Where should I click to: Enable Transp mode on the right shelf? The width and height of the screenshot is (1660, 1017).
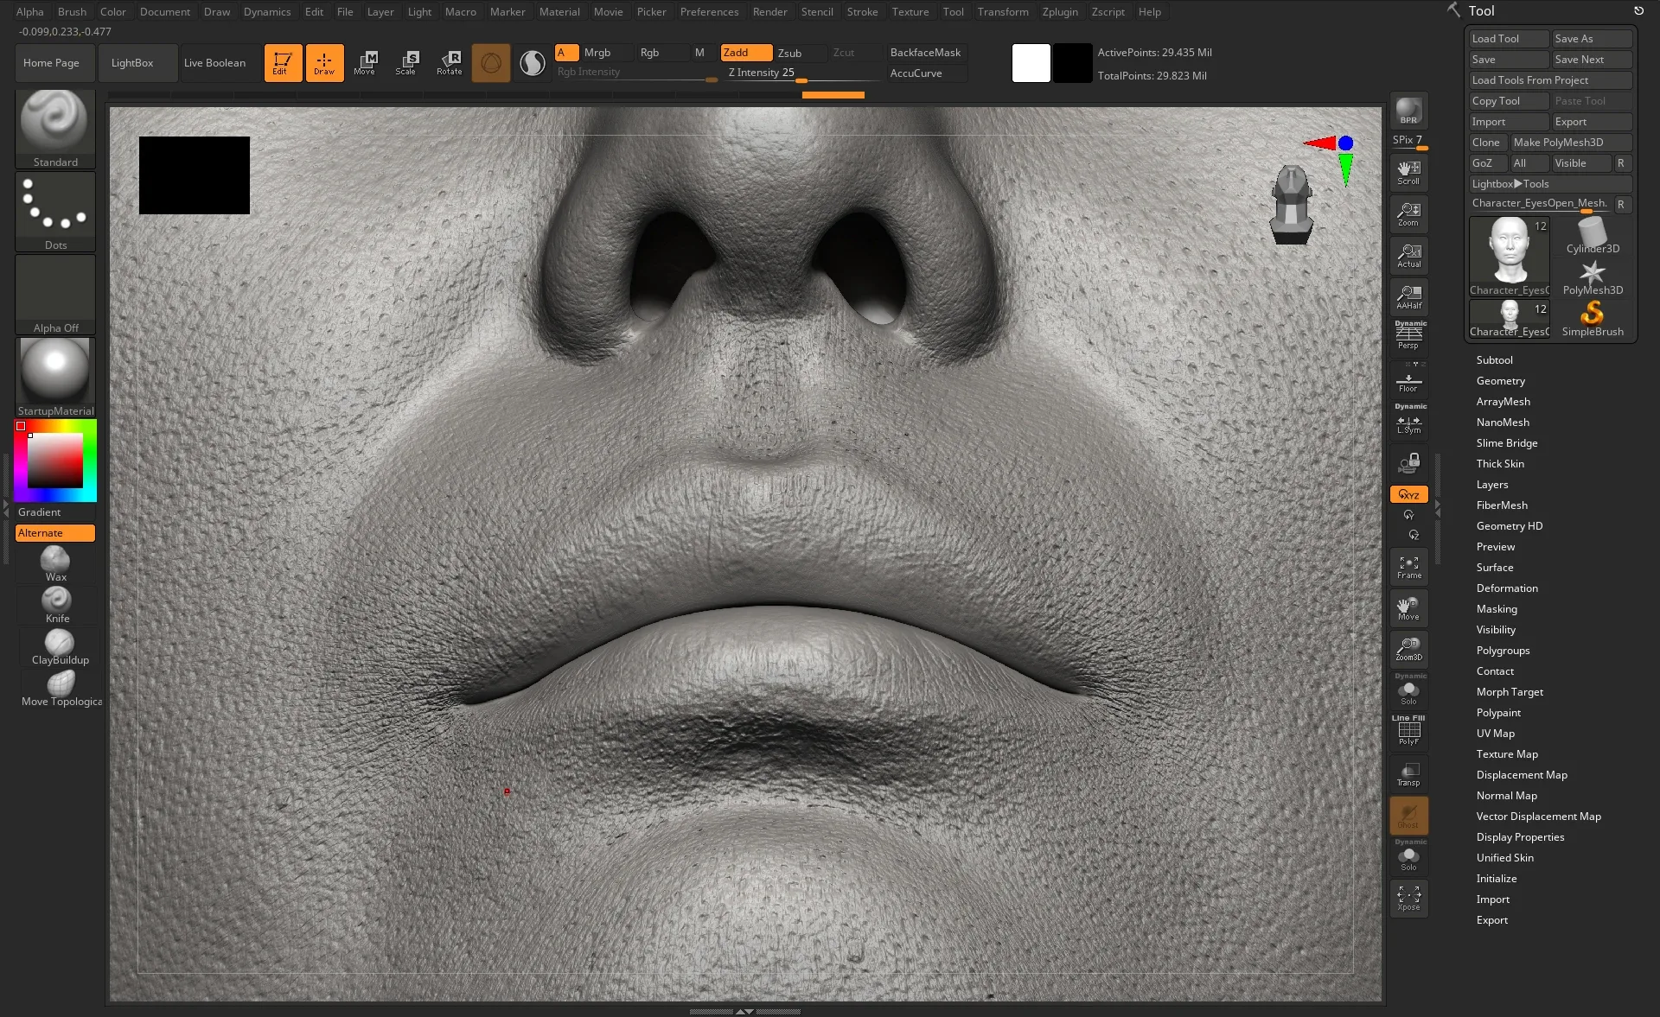1408,775
